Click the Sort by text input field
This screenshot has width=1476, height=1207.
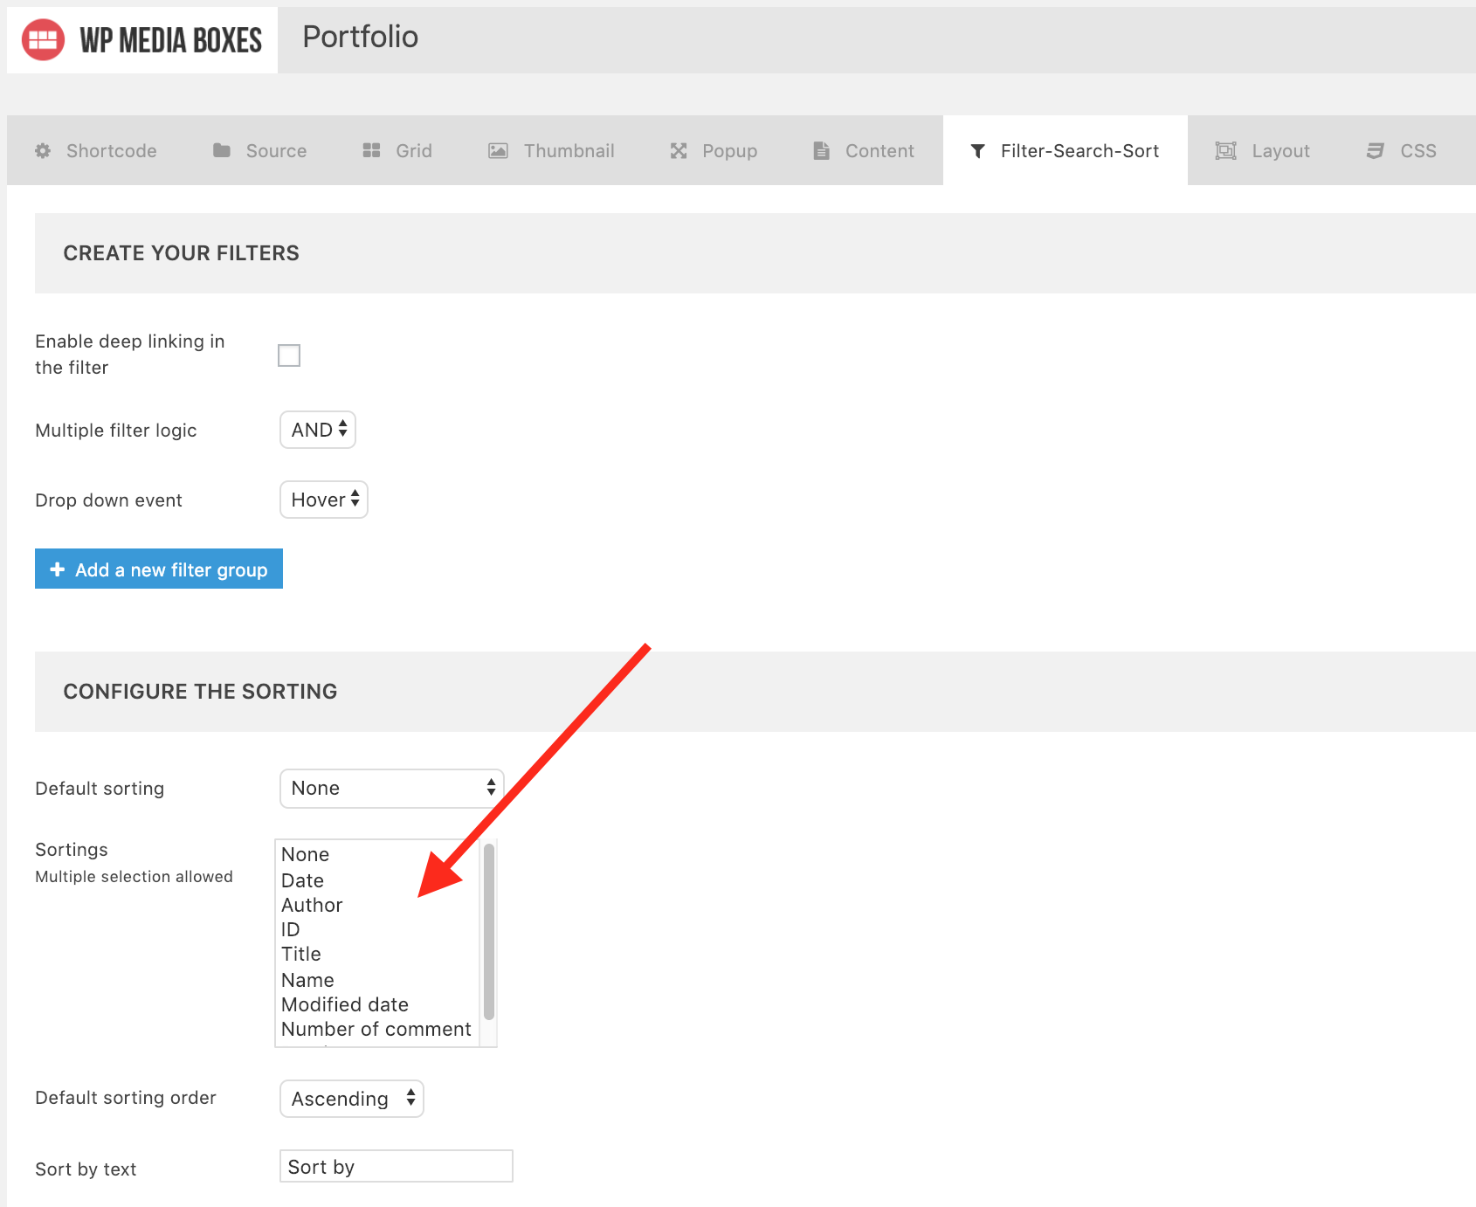point(397,1167)
